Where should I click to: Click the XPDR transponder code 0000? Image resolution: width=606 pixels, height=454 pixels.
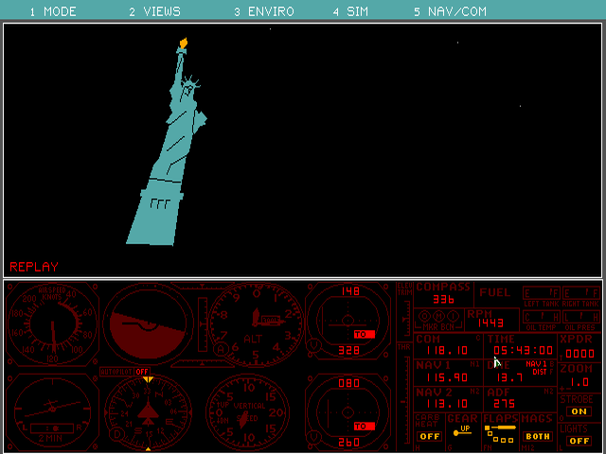tap(579, 354)
